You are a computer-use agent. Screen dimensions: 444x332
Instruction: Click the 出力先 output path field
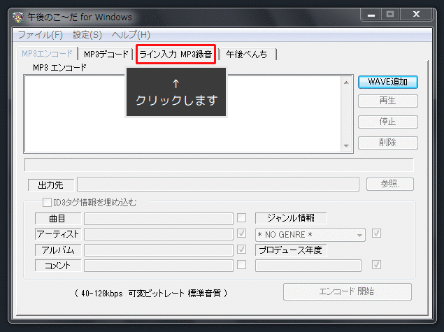coord(218,185)
